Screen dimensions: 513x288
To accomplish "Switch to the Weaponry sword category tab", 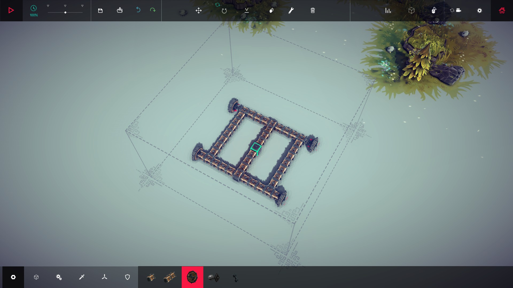I will pos(82,277).
